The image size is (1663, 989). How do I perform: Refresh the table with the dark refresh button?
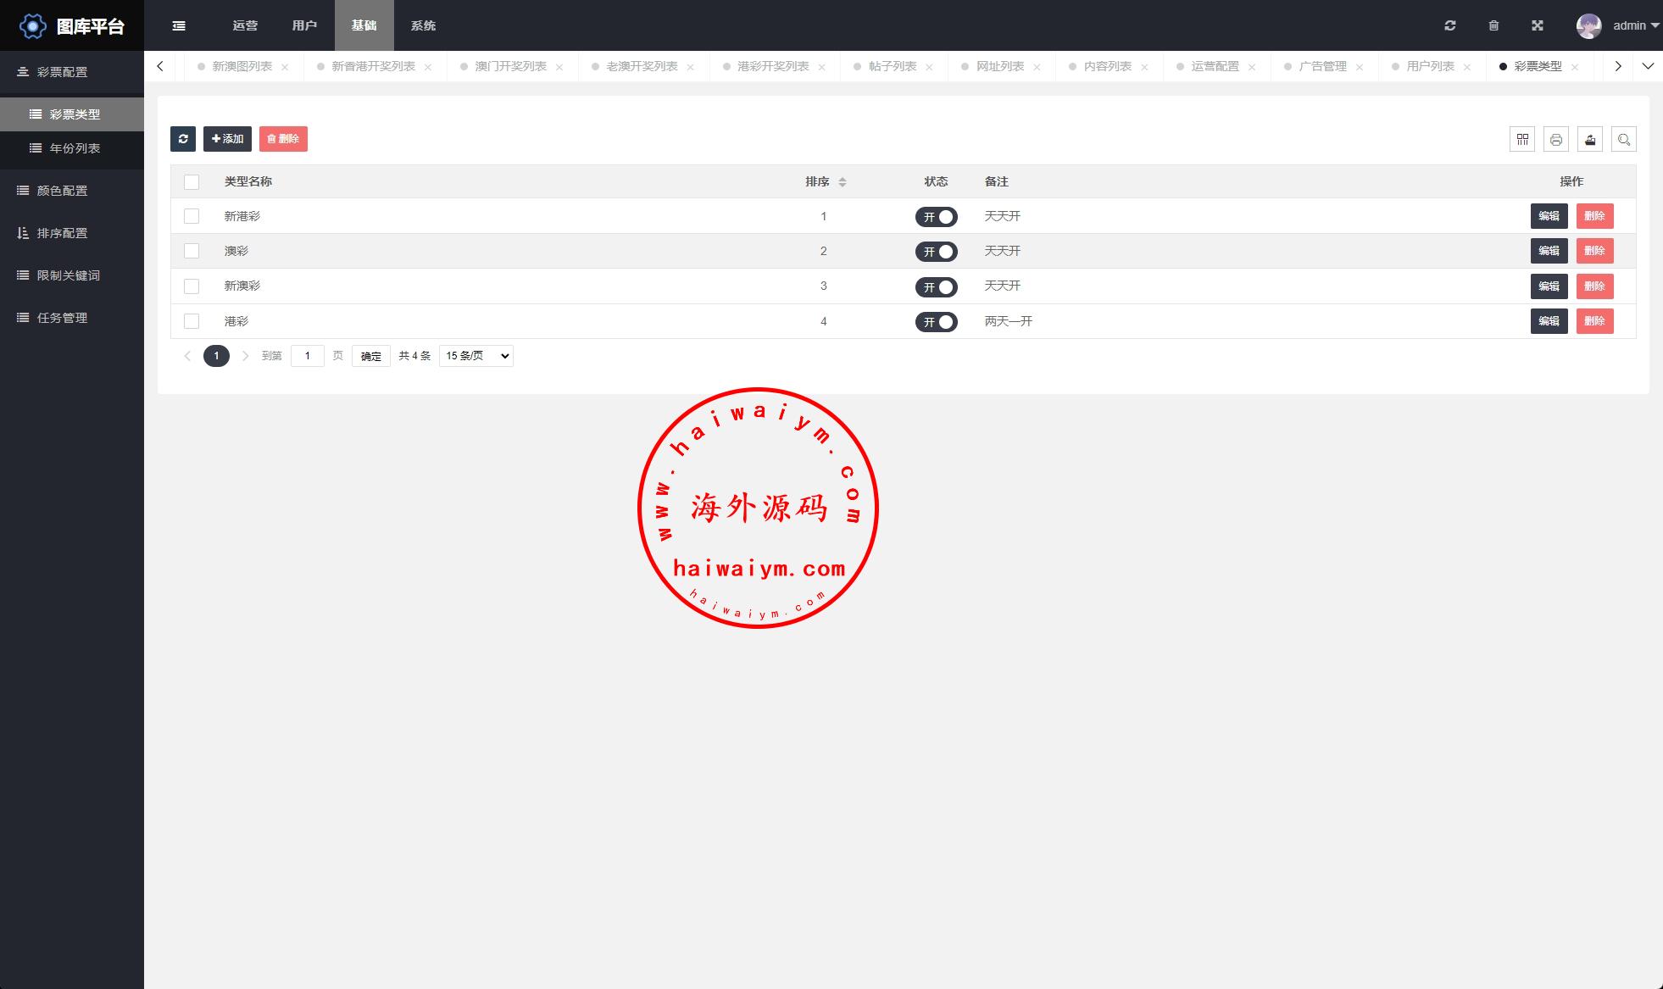point(183,139)
